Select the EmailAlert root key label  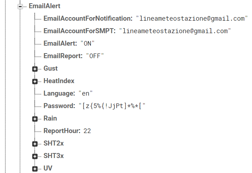coord(44,6)
